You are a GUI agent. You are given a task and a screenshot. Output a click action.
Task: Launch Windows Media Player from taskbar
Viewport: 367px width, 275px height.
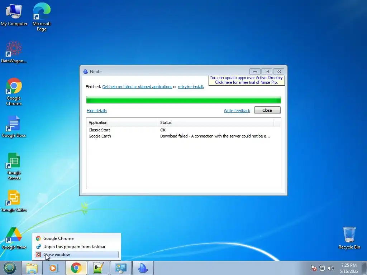[x=54, y=268]
